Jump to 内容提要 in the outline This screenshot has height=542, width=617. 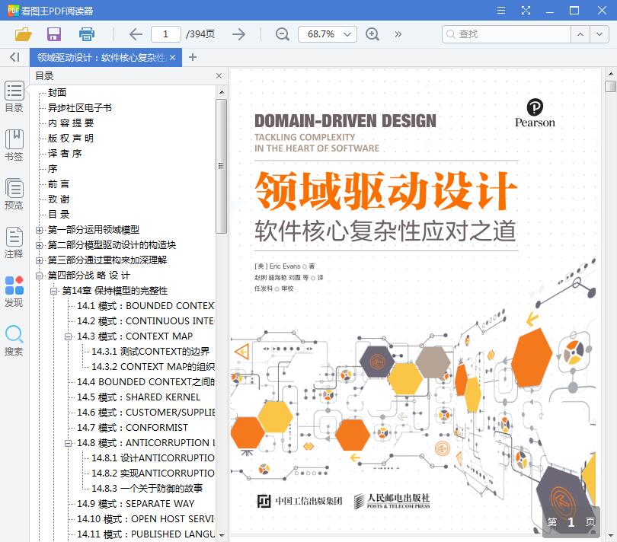pos(71,123)
